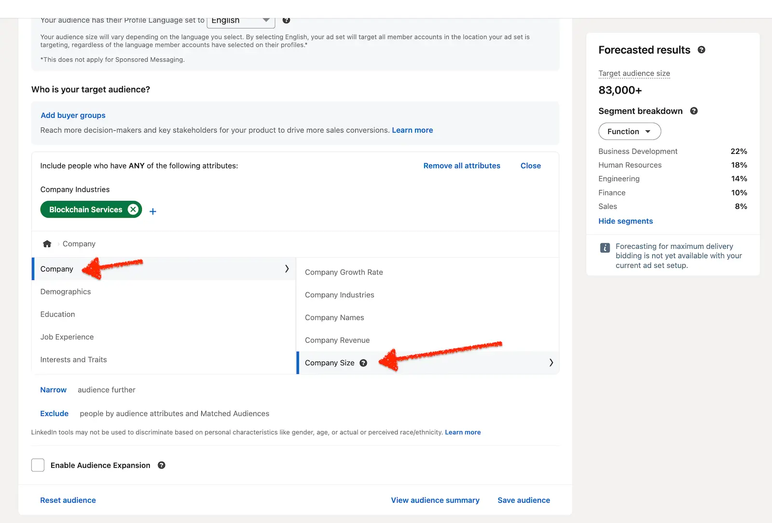Viewport: 772px width, 523px height.
Task: Open the English profile language dropdown
Action: [240, 21]
